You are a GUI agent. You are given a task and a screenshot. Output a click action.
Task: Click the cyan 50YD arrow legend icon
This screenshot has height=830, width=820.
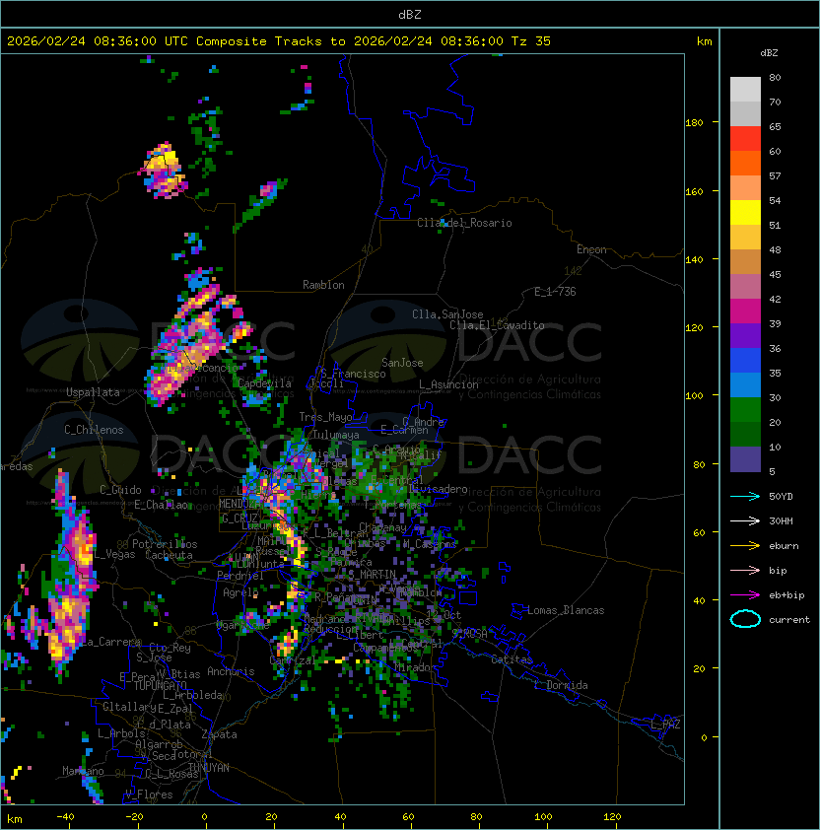745,497
